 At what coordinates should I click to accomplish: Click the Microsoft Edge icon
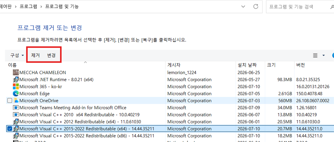tap(16, 94)
